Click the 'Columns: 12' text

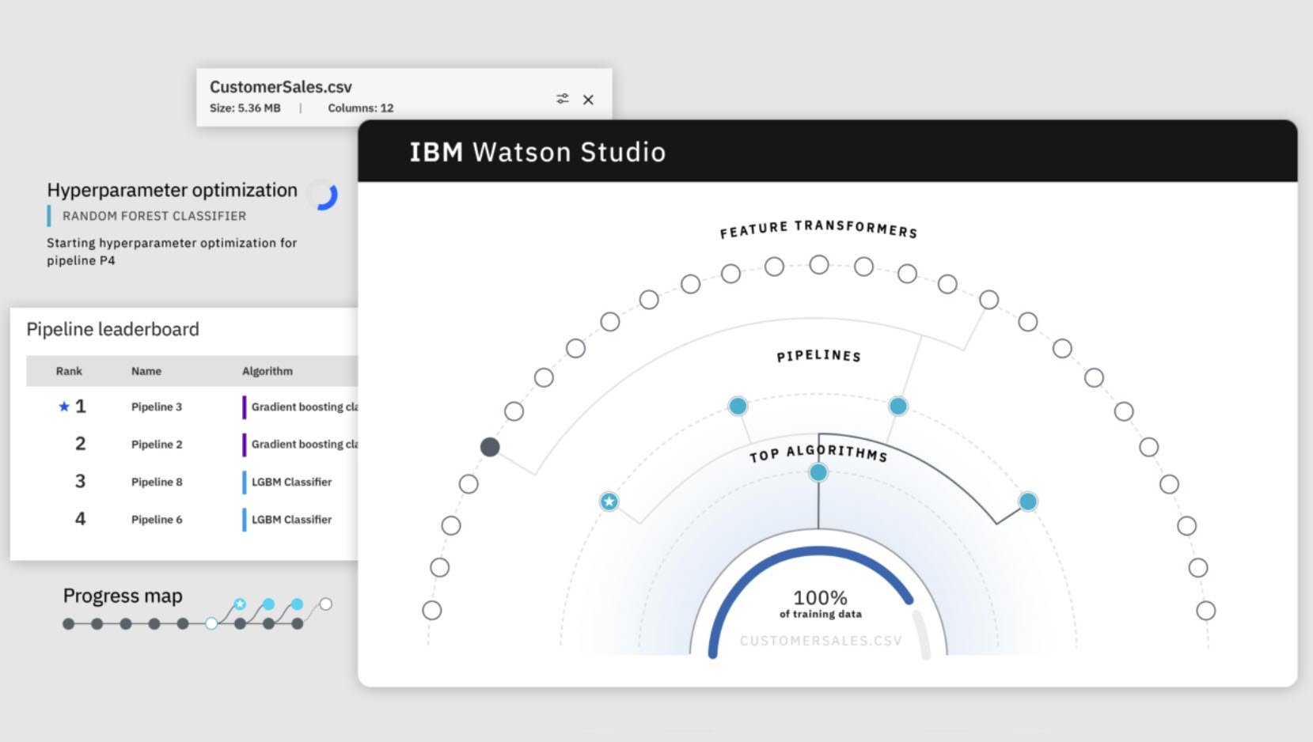(x=361, y=108)
